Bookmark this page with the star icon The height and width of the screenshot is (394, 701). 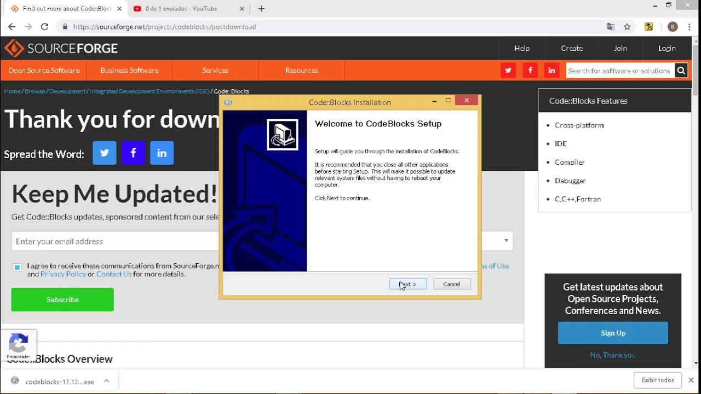(x=628, y=27)
